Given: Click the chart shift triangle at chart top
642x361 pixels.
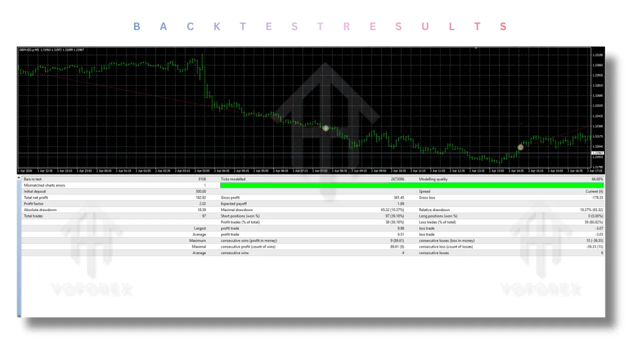Looking at the screenshot, I should 476,49.
